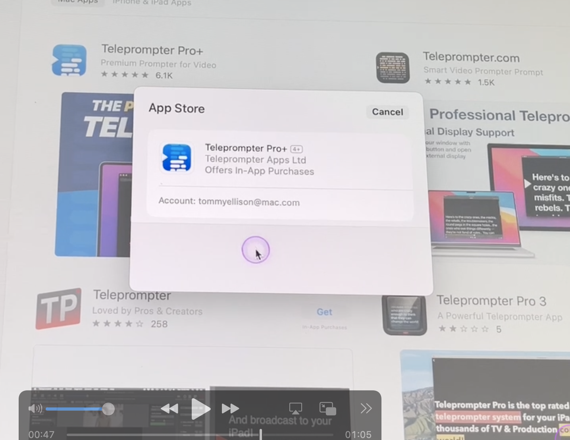Select the Teleprompter.com app title

(x=471, y=57)
